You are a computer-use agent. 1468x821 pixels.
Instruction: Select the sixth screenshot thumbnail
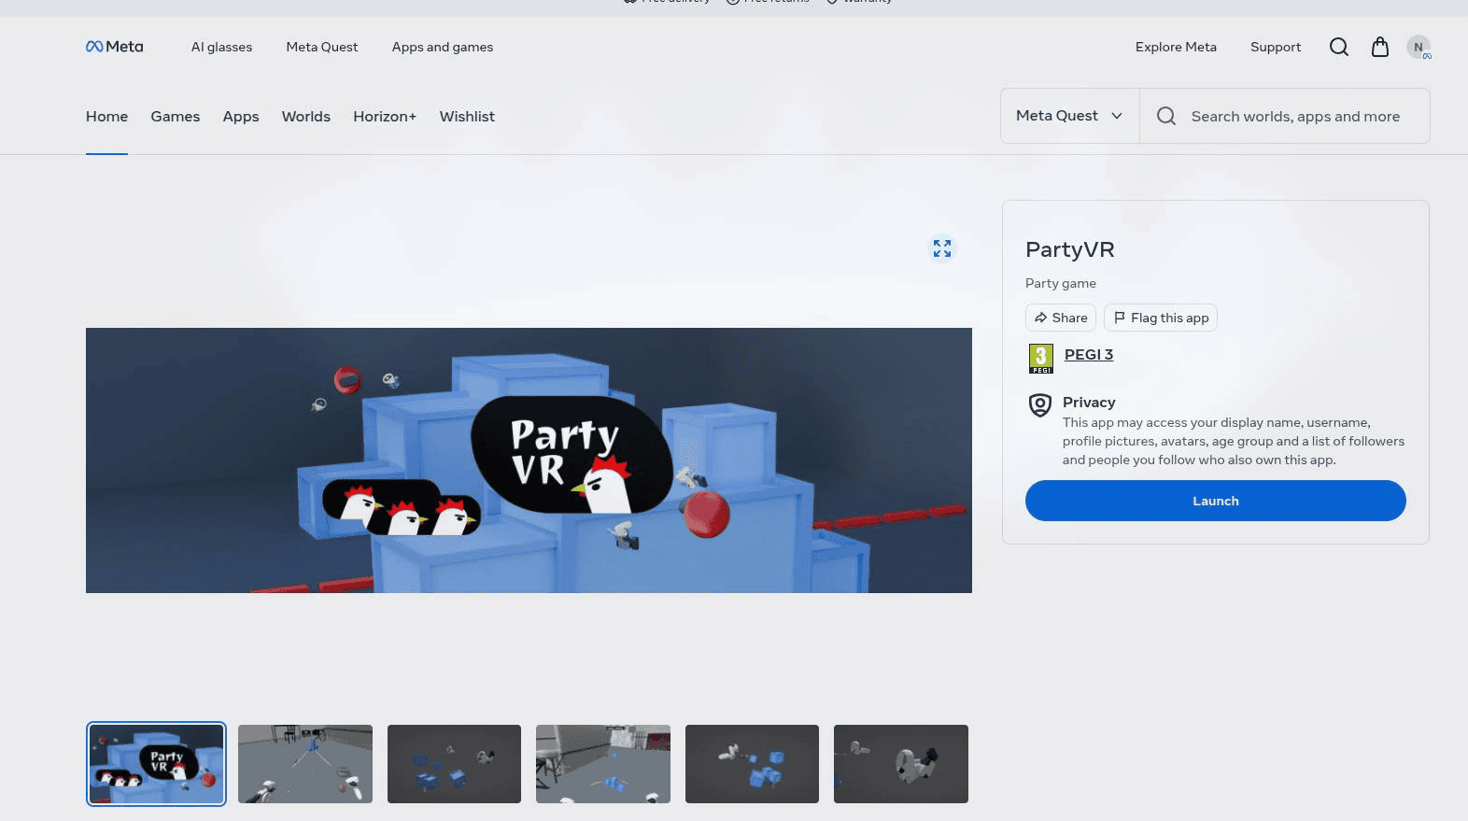click(901, 764)
